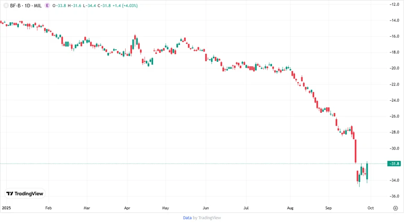Click the 26.0 price scale label
The height and width of the screenshot is (223, 404).
(394, 116)
